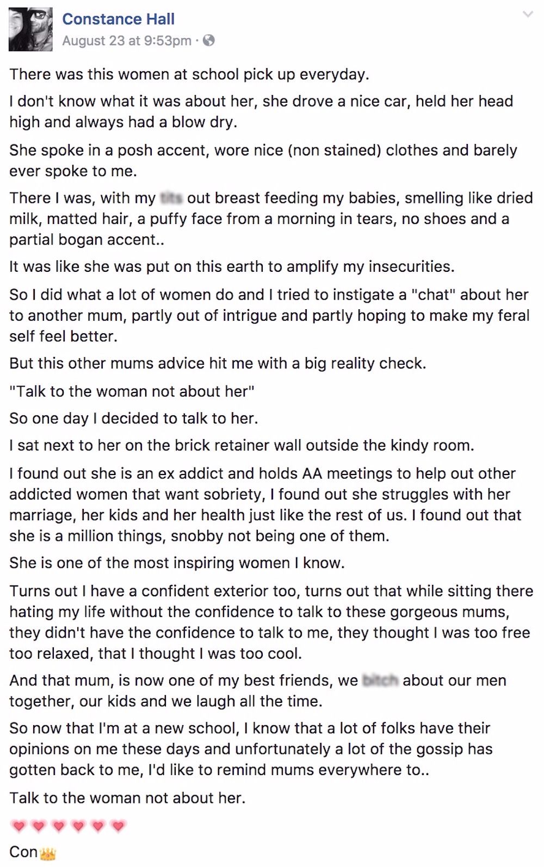This screenshot has width=544, height=867.
Task: Click the last pink heart emoji
Action: [x=118, y=826]
